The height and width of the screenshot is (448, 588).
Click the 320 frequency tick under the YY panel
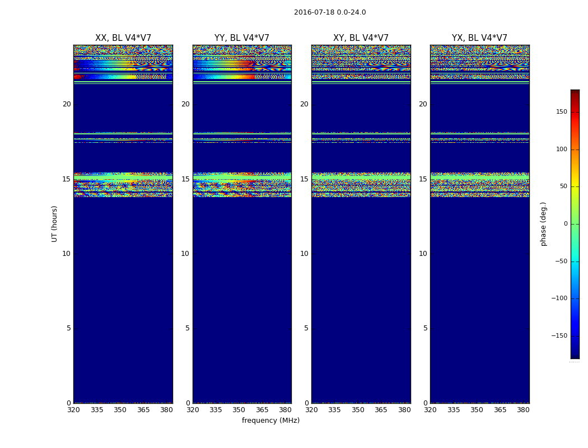(193, 410)
